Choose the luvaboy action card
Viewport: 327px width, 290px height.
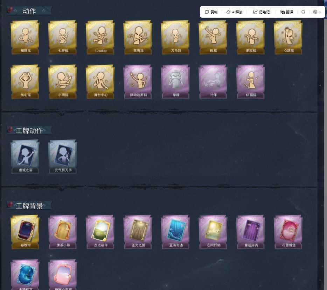[100, 37]
